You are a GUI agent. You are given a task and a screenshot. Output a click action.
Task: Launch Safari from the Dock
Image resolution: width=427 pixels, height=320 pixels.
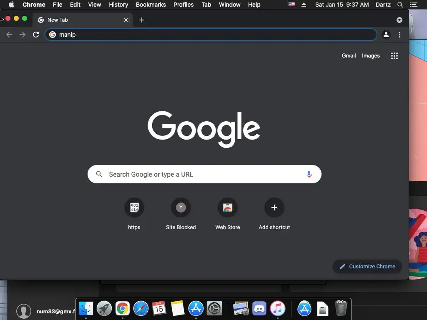141,309
